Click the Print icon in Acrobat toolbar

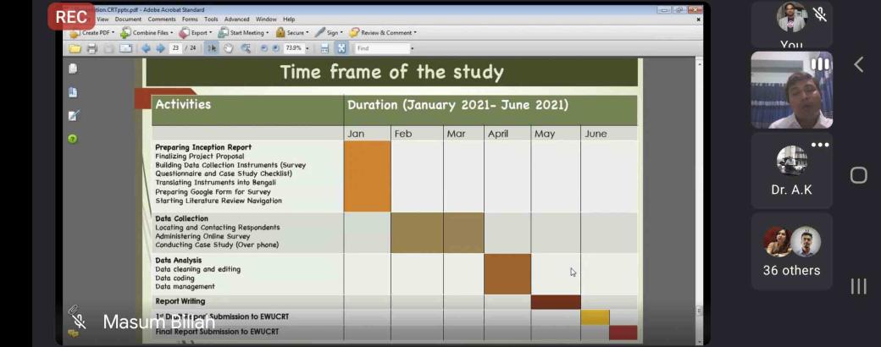click(91, 49)
